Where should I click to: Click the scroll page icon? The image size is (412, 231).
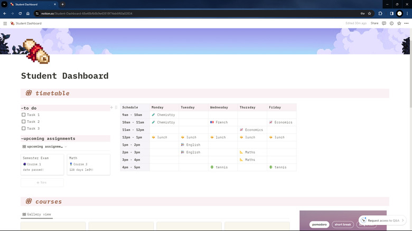[x=36, y=51]
